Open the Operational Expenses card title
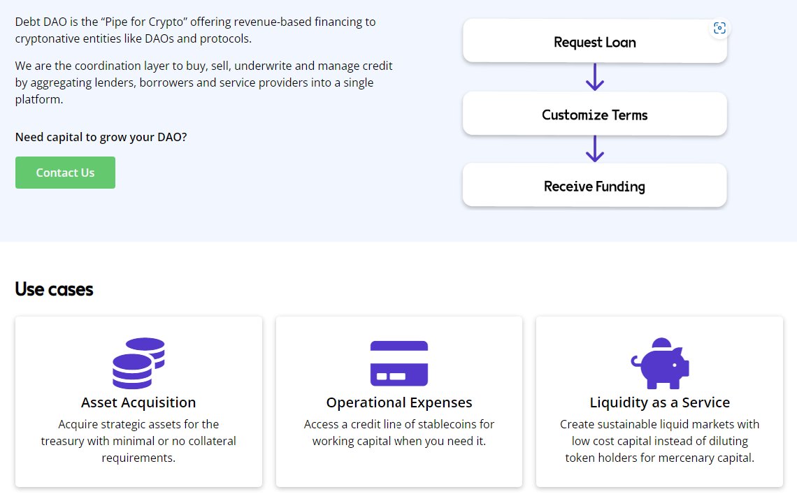 click(x=399, y=402)
